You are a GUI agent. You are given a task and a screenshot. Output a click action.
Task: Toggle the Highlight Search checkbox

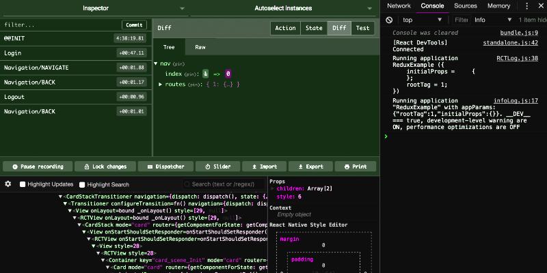(82, 184)
